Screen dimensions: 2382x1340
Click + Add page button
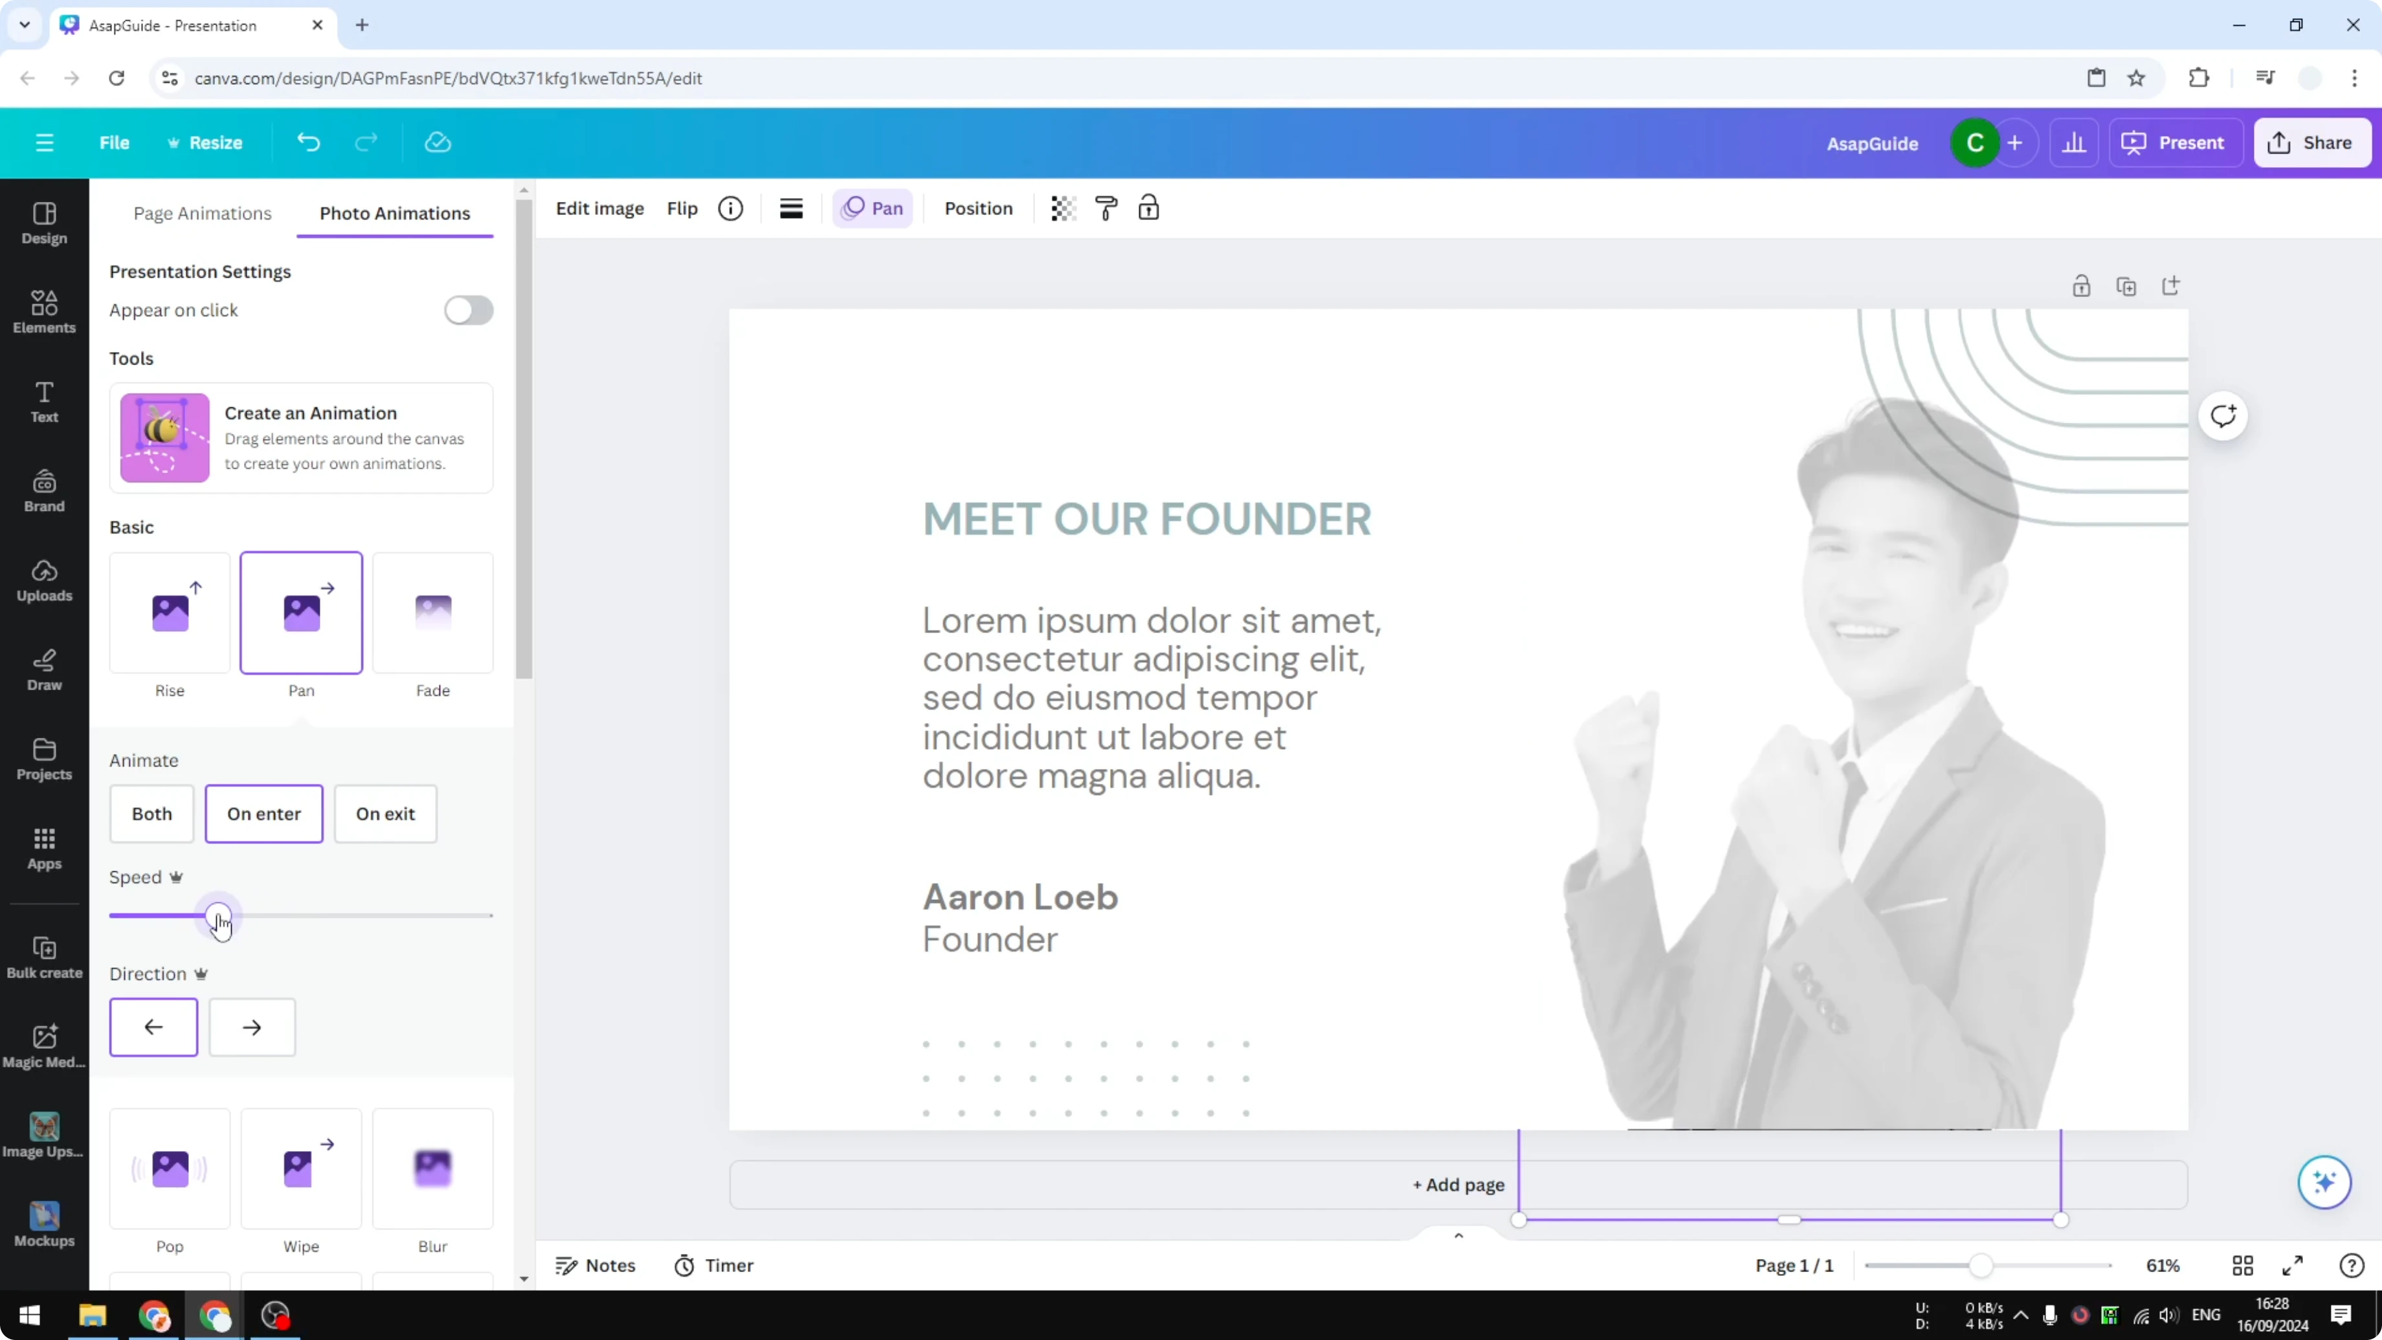point(1458,1185)
